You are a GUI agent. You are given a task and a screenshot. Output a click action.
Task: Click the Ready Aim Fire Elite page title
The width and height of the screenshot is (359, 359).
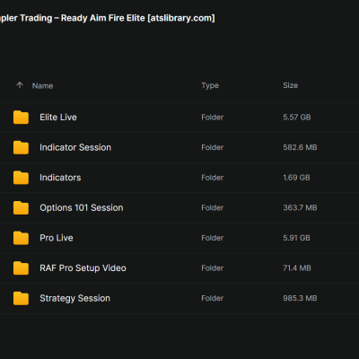click(x=108, y=18)
